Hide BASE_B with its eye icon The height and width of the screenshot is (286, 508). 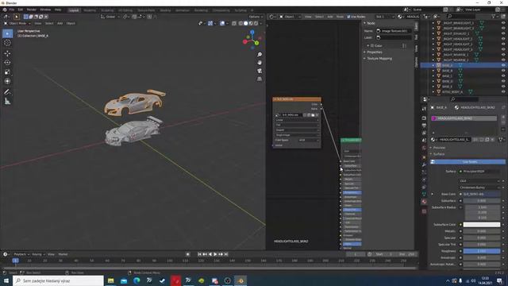point(503,71)
